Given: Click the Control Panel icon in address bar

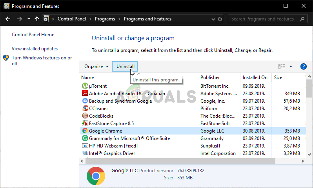Looking at the screenshot, I should pos(46,19).
